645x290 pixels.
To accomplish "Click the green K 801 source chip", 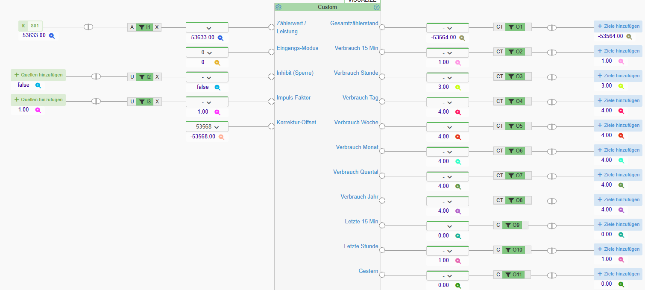I will click(x=30, y=26).
